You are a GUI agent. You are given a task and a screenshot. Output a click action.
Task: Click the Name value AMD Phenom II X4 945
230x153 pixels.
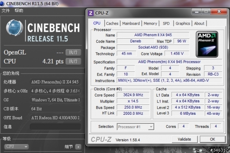click(153, 35)
